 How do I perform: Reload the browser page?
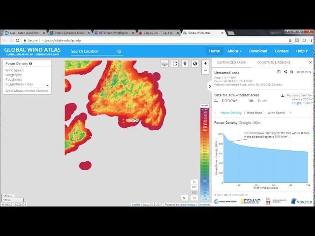pyautogui.click(x=18, y=40)
